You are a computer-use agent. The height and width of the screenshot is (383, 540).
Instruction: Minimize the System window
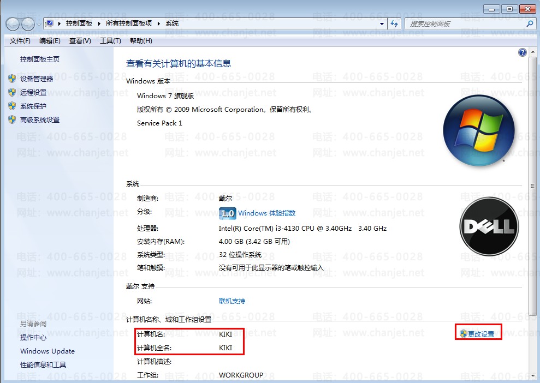(491, 9)
